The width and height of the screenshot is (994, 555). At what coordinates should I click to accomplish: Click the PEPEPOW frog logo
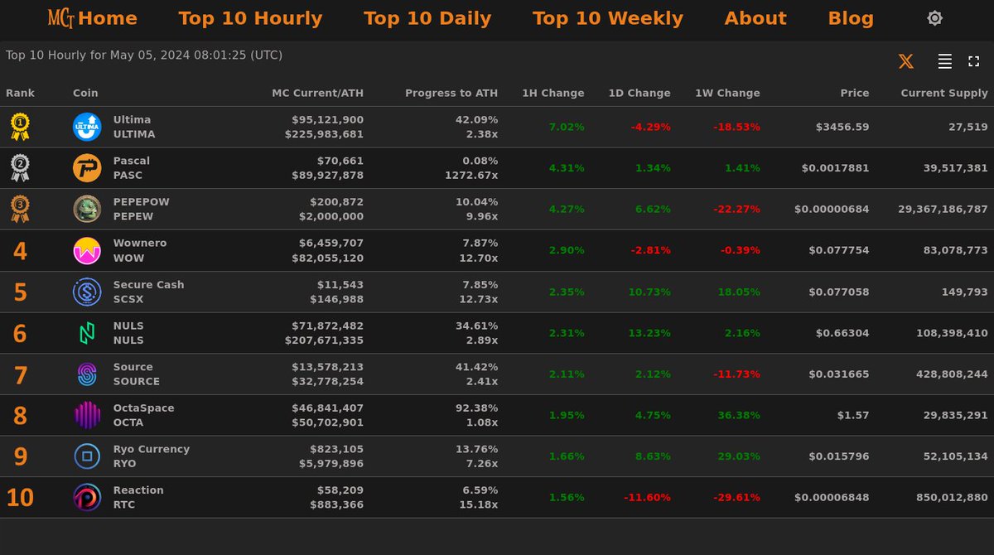[x=87, y=209]
